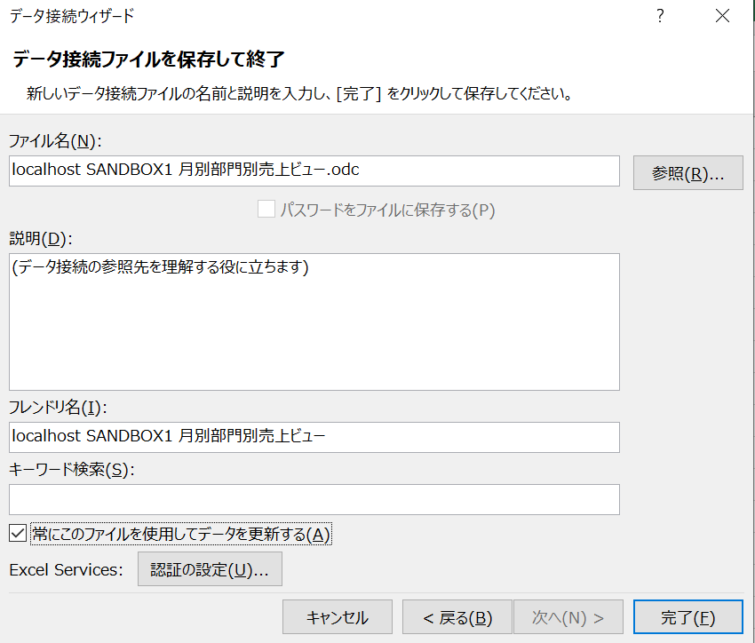Click the Excel Services: label text
The image size is (755, 643).
[58, 568]
